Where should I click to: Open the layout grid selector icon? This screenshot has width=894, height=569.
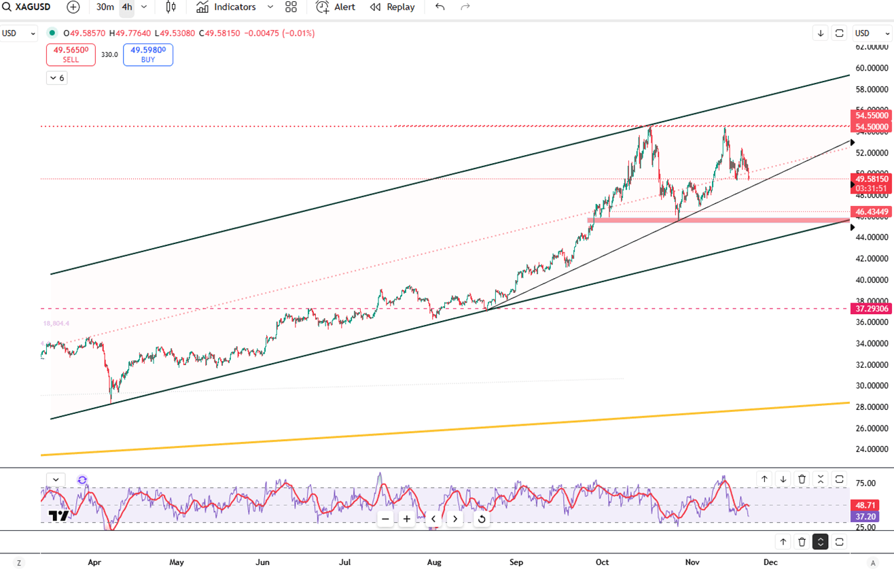tap(291, 7)
